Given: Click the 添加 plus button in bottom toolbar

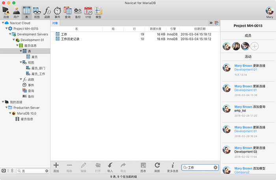Looking at the screenshot, I should point(56,167).
